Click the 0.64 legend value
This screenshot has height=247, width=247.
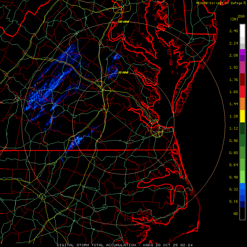point(234,165)
